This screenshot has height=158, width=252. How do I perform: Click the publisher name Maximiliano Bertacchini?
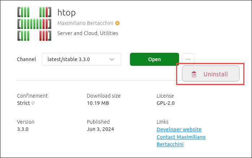click(x=85, y=23)
